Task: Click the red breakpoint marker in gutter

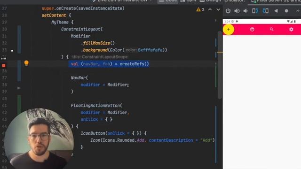Action: pos(4,66)
